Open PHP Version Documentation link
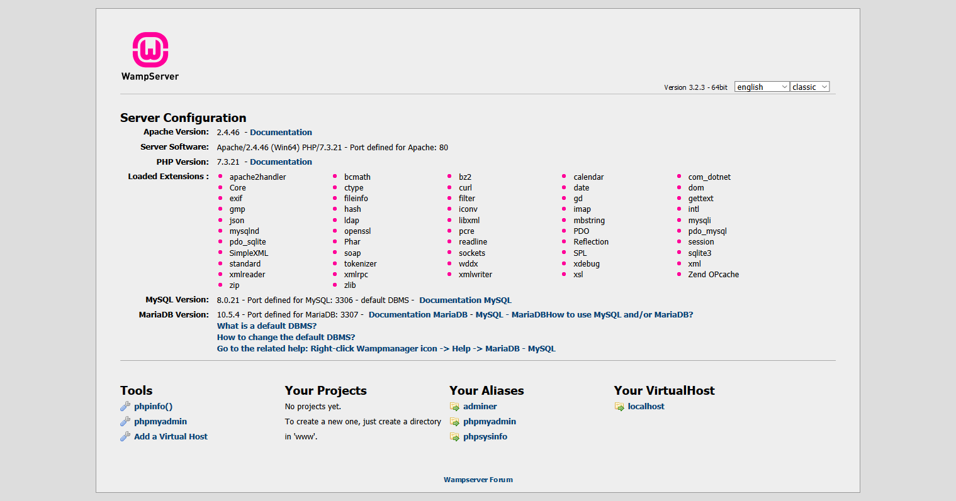956x501 pixels. coord(281,162)
